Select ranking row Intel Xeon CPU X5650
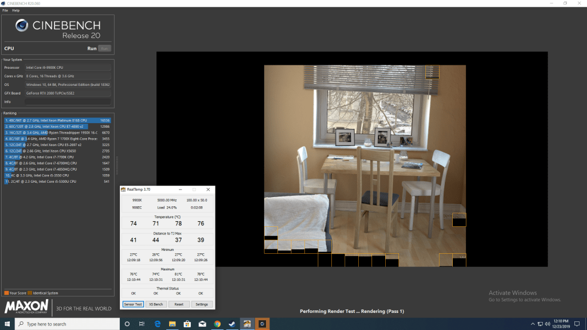Viewport: 587px width, 330px height. coord(57,151)
